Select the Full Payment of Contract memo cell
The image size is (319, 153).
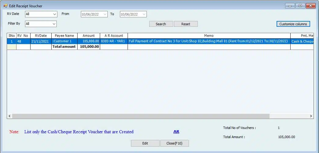click(x=209, y=41)
